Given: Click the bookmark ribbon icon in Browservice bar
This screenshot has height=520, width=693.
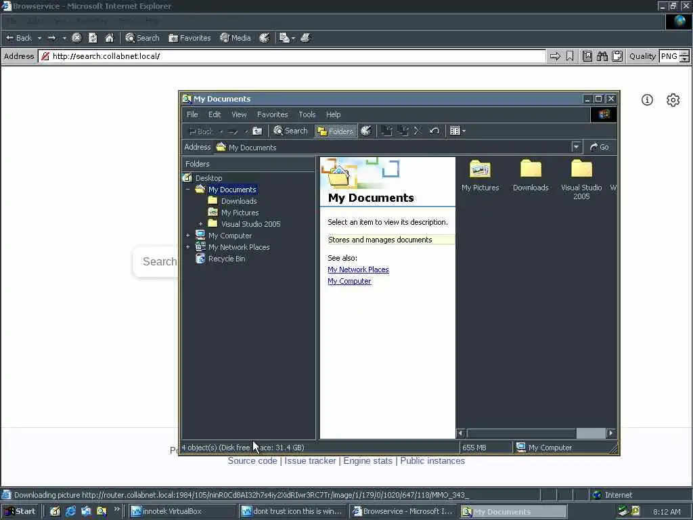Looking at the screenshot, I should click(x=570, y=56).
